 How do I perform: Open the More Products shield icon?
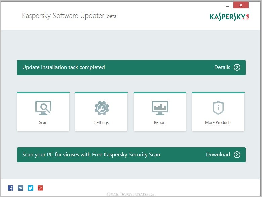pos(218,108)
